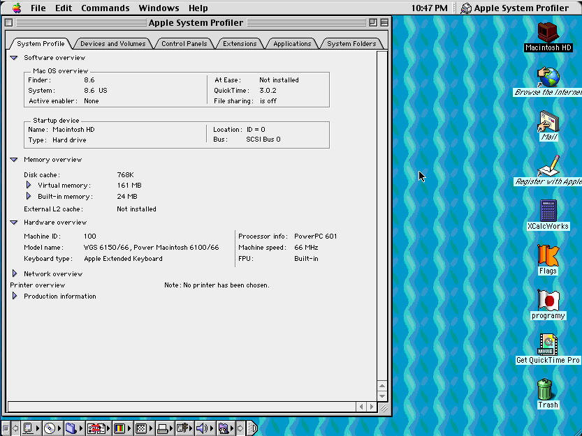Click the AppleTalk computer module in Control Strip
The height and width of the screenshot is (436, 582).
pyautogui.click(x=31, y=428)
